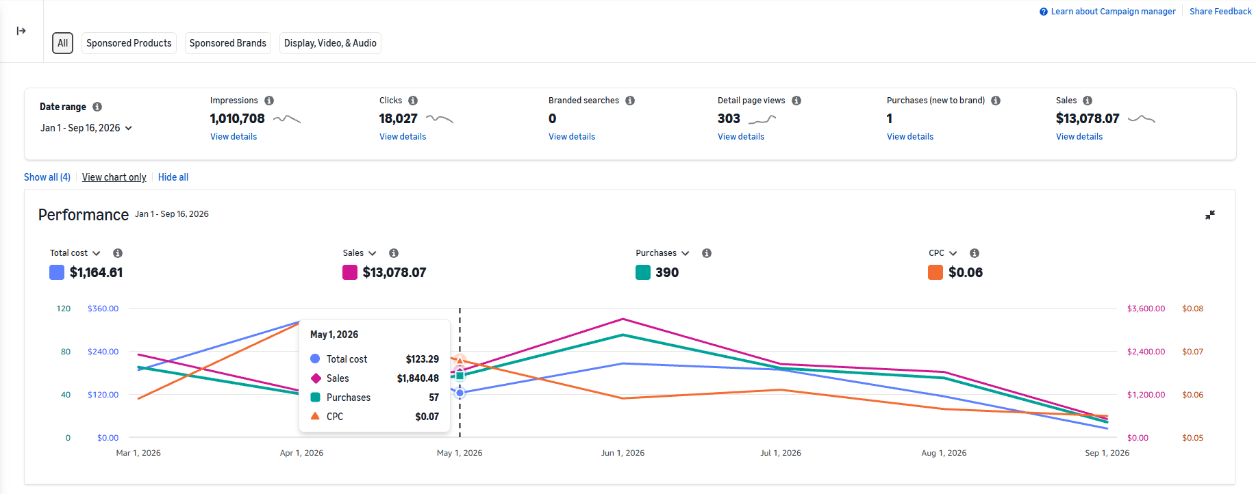1256x494 pixels.
Task: Open Learn about Campaign manager link
Action: coord(1113,12)
